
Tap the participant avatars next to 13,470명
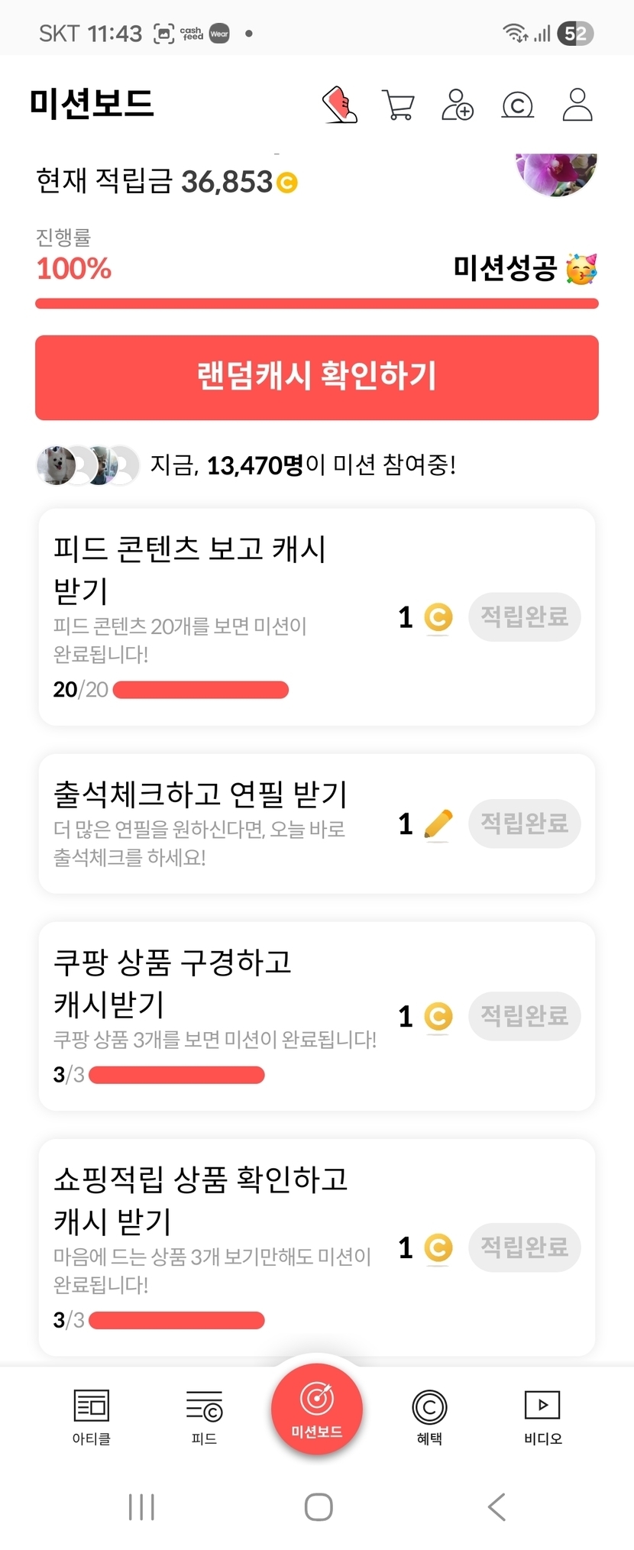(x=88, y=465)
